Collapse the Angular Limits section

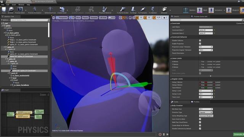click(171, 79)
